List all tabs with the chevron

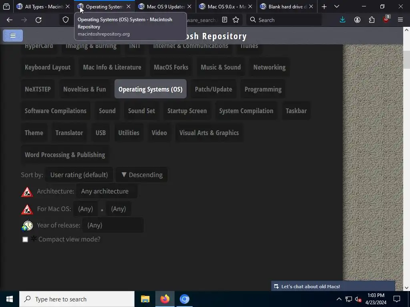click(x=337, y=7)
